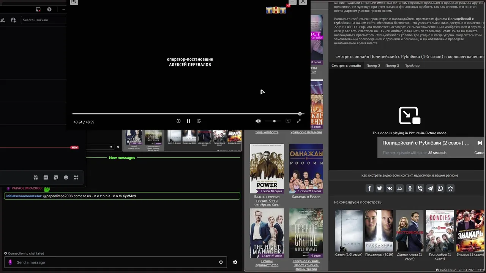
Task: Open sticker picker in Discord message bar
Action: pos(56,177)
